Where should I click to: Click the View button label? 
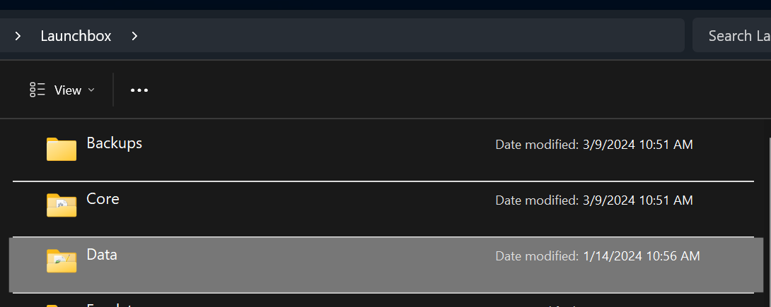[67, 90]
